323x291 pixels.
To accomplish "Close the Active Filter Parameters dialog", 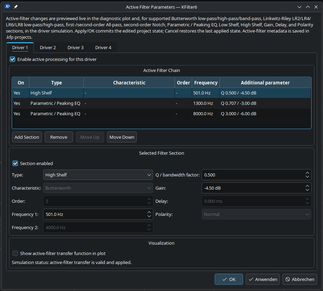I will (316, 7).
